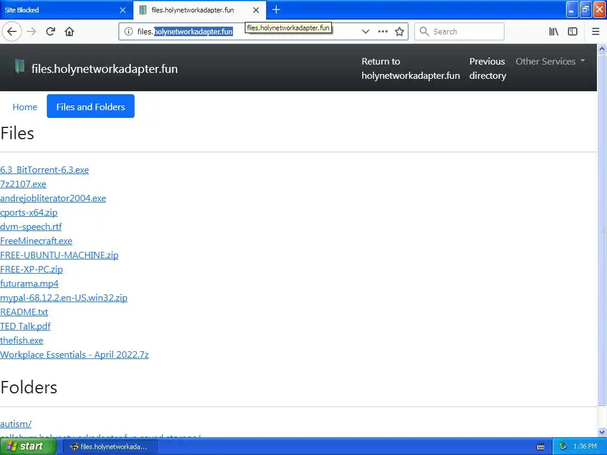Viewport: 607px width, 455px height.
Task: Click FreeMinecraft.exe link
Action: (x=36, y=241)
